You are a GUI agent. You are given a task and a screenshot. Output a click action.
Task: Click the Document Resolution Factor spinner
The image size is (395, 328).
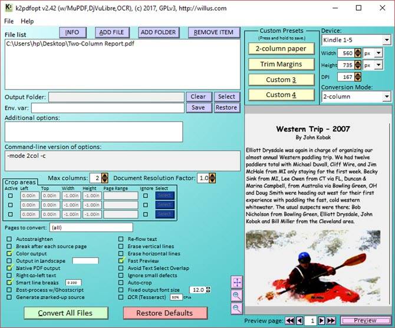click(x=213, y=178)
